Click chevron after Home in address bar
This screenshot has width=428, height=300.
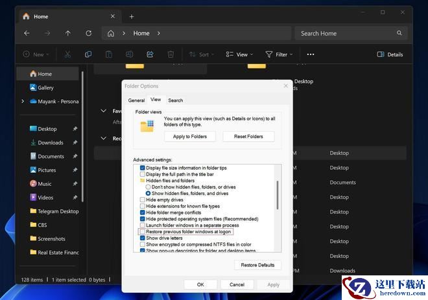(159, 33)
